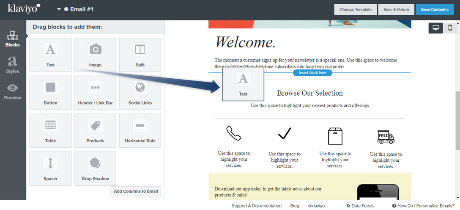Select the Browse Our Selection heading

pos(310,93)
